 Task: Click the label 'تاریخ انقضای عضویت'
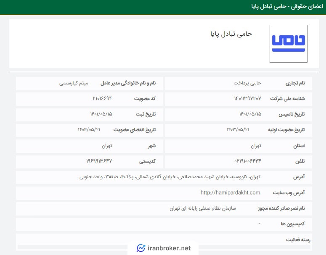[135, 130]
